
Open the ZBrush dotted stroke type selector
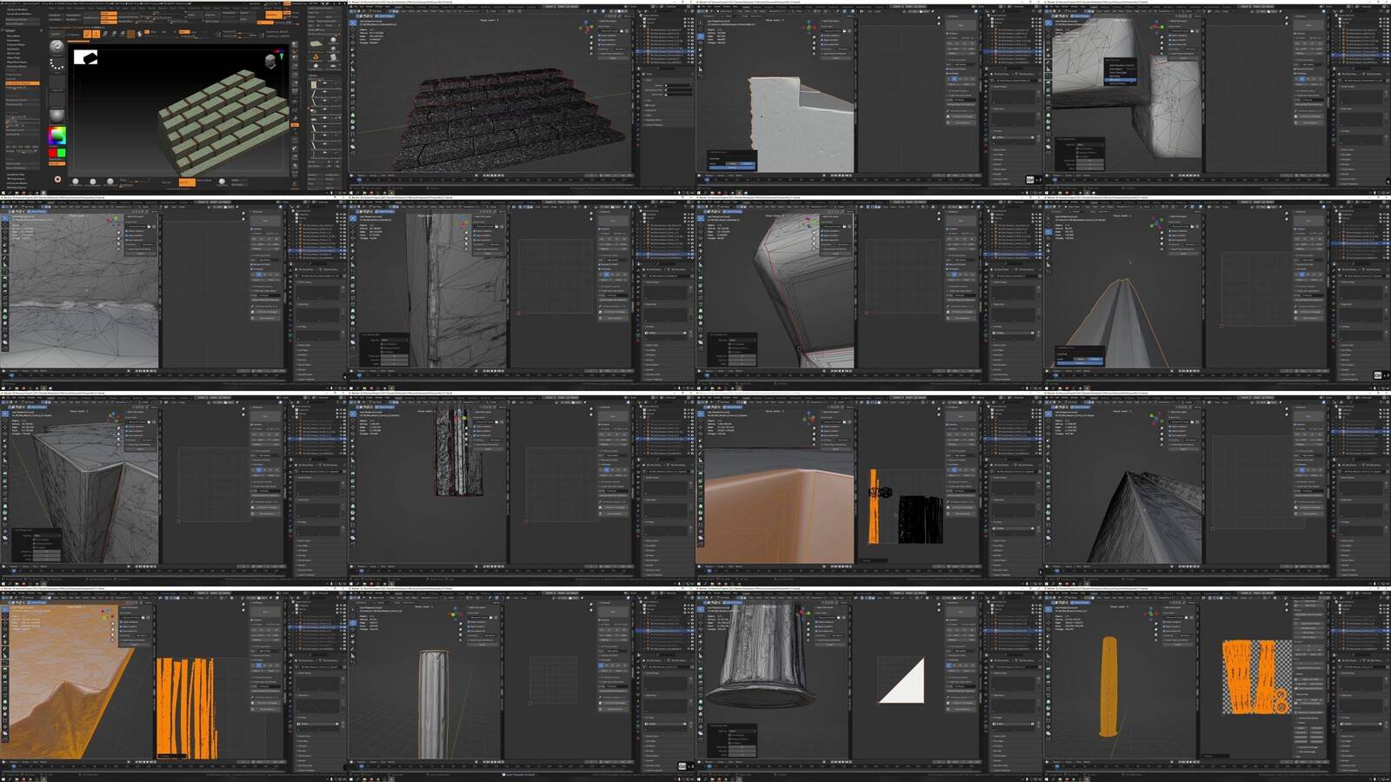57,64
